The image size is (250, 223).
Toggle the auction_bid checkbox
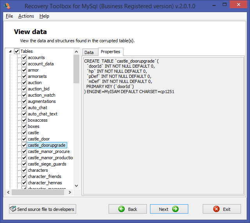(x=24, y=89)
